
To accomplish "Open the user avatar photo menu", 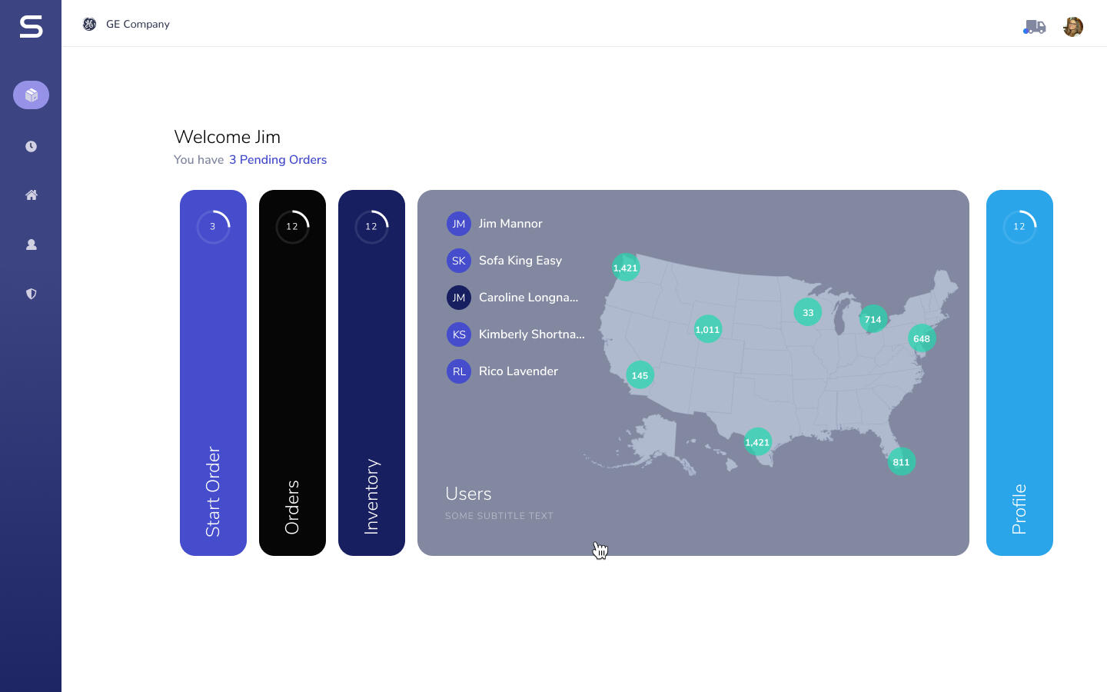I will [x=1073, y=27].
